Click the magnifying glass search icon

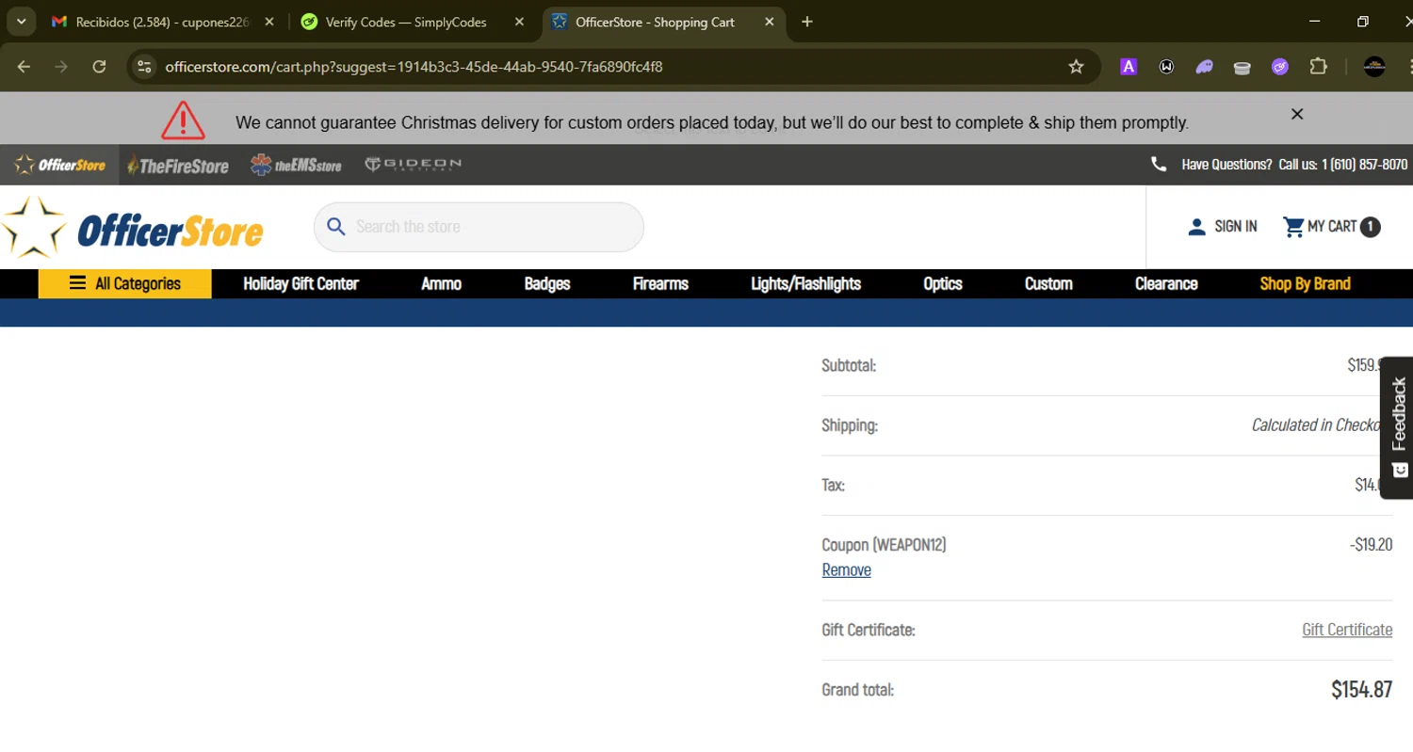click(x=336, y=227)
